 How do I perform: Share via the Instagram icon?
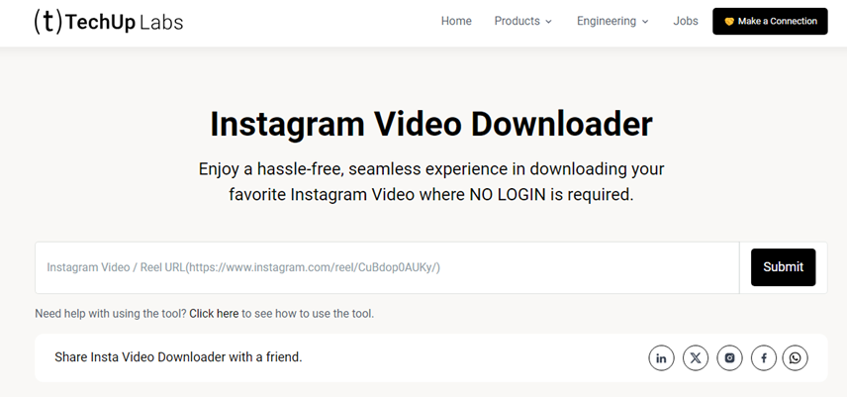click(730, 358)
